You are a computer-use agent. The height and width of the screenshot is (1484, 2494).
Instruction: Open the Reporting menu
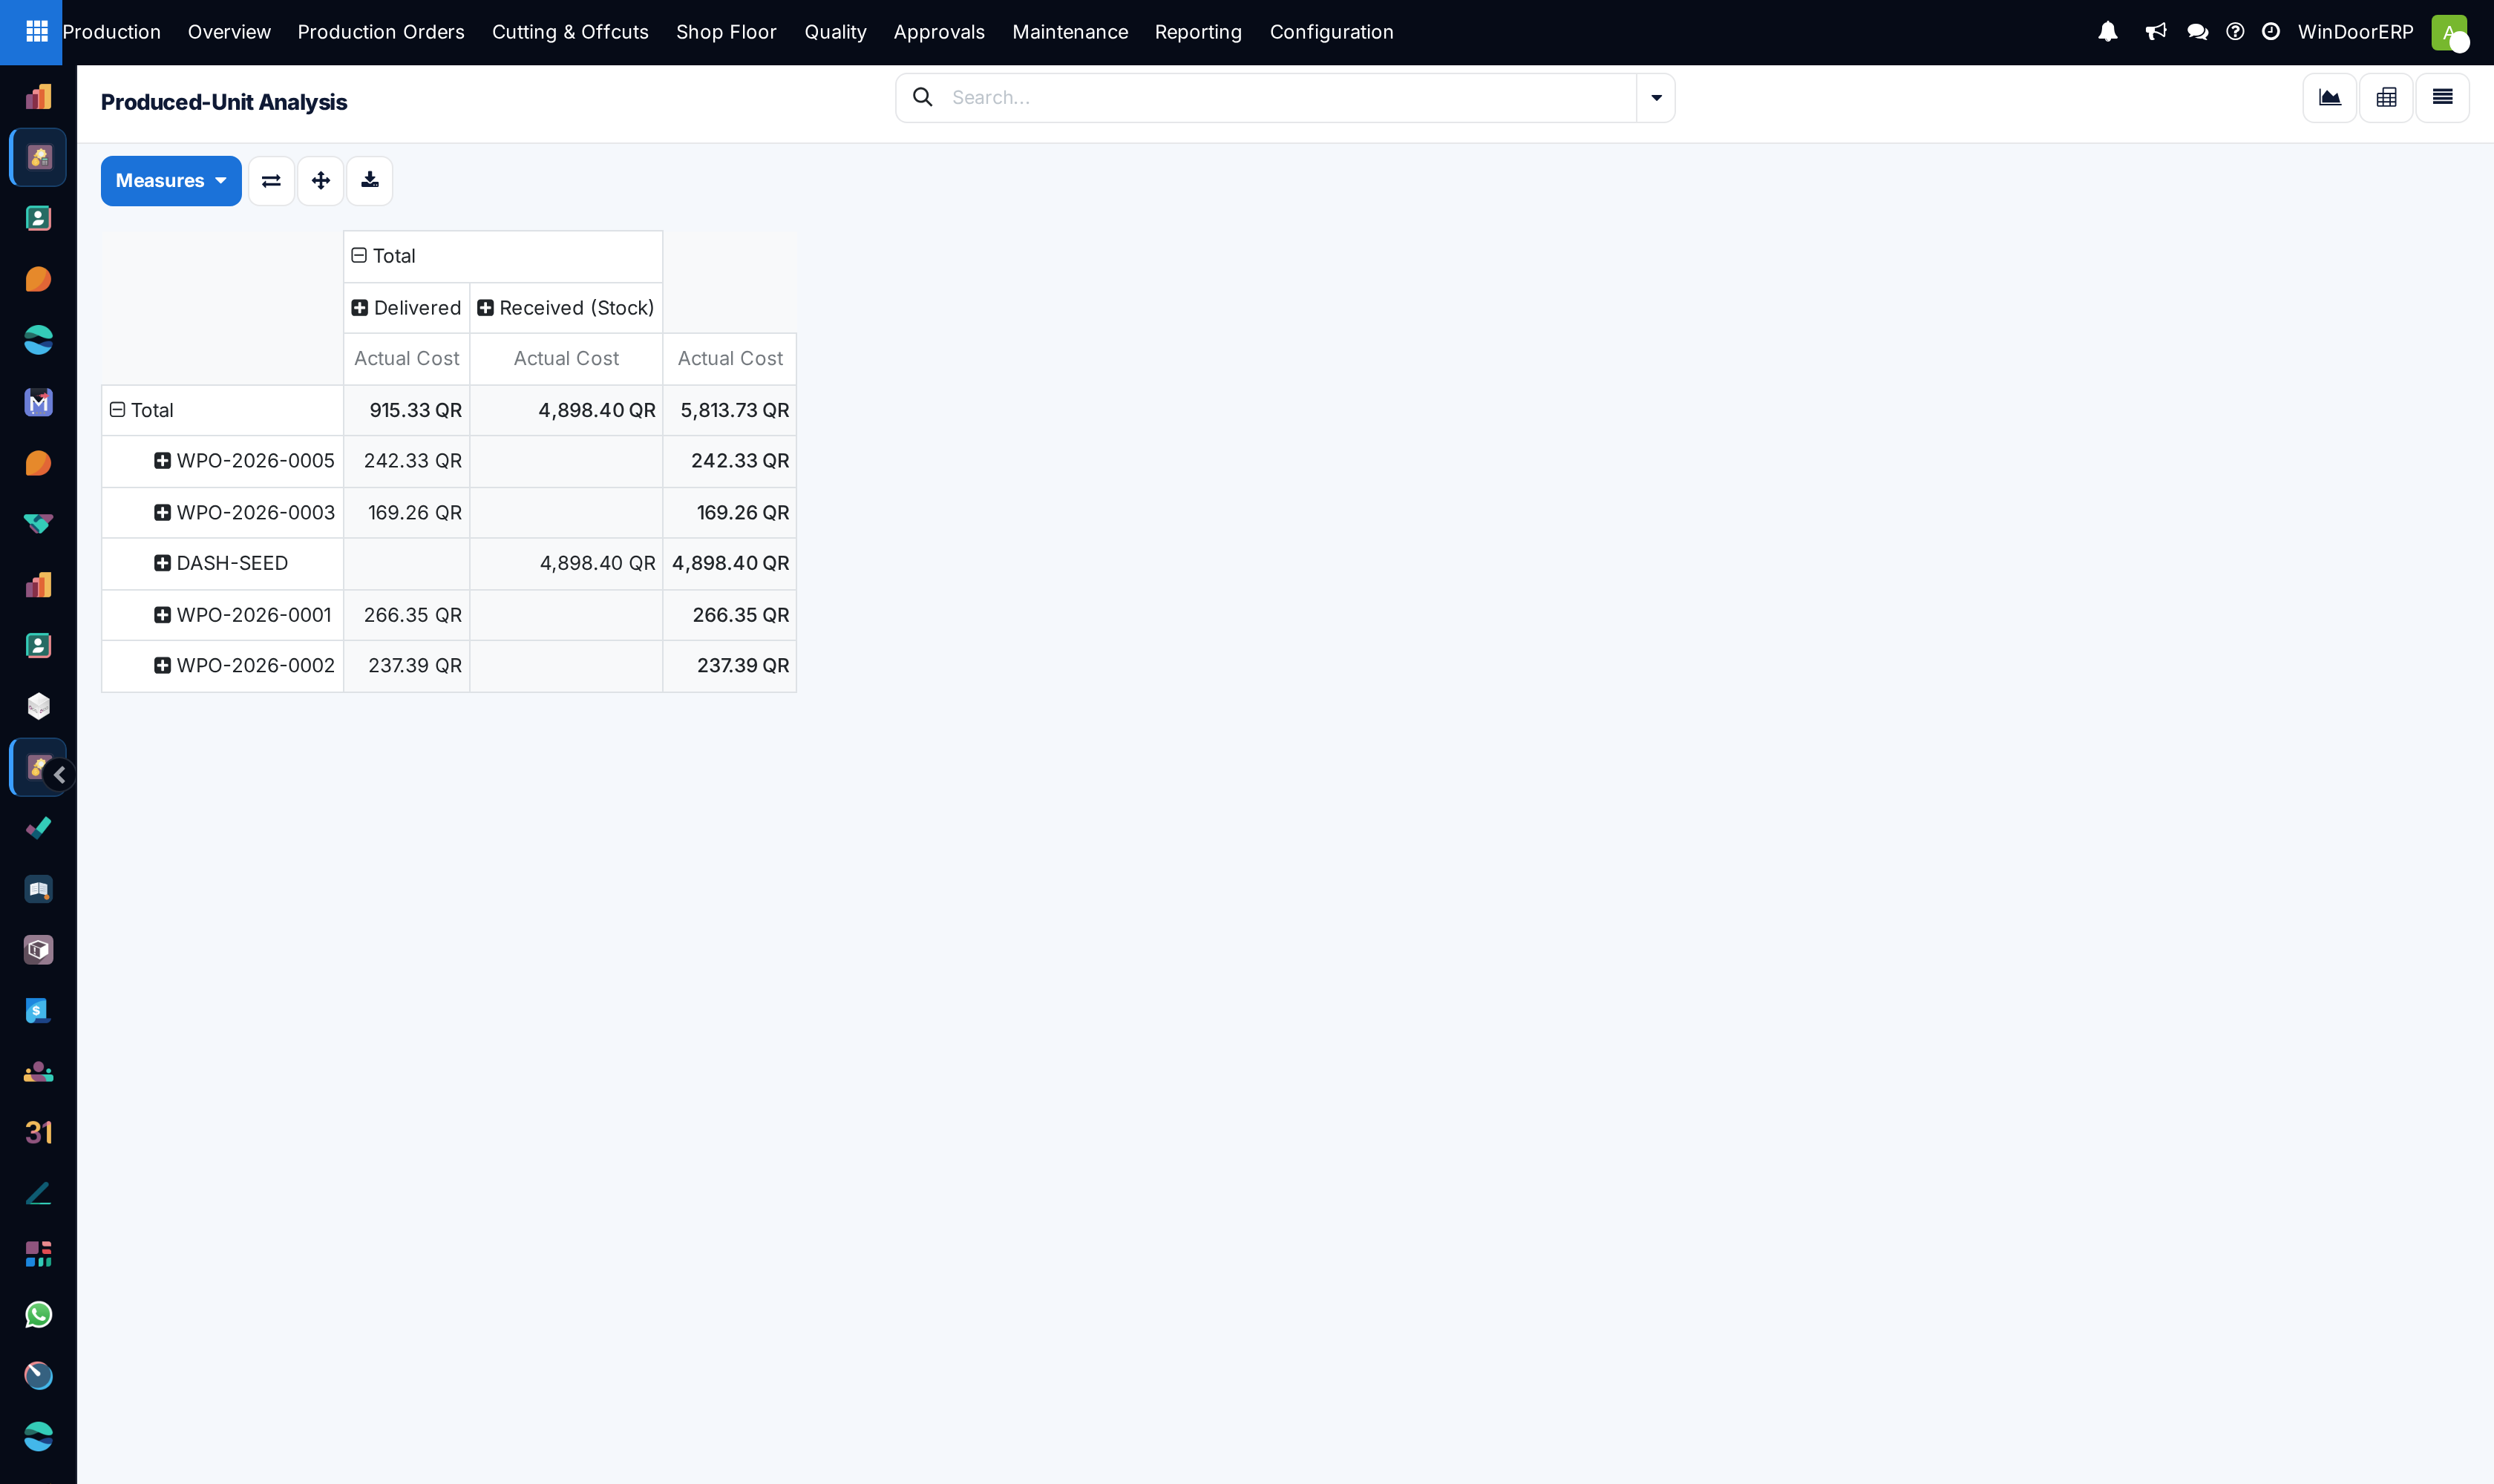click(1199, 32)
